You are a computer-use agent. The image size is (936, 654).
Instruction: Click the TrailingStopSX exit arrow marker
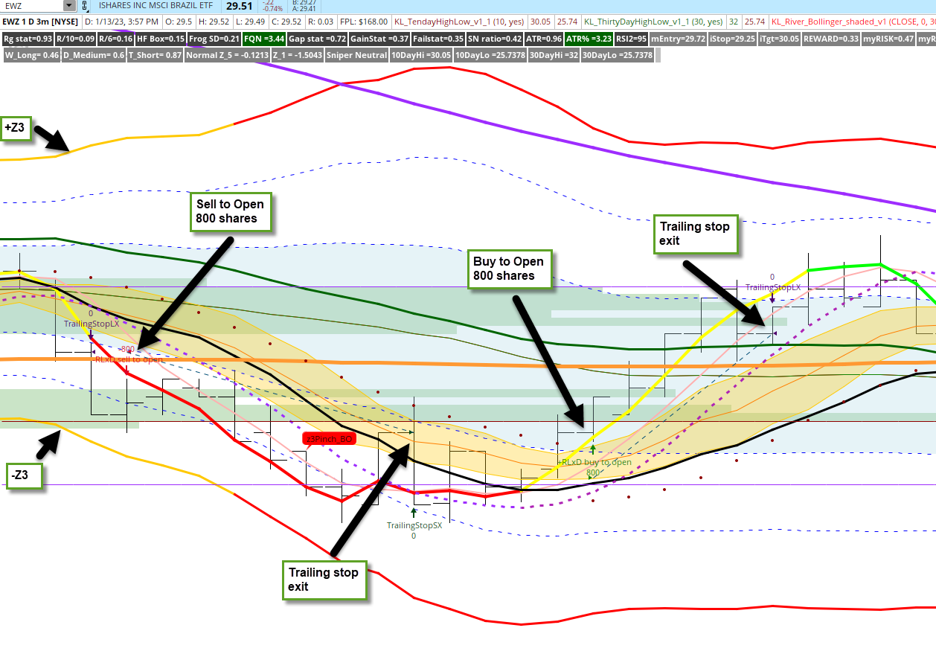point(414,513)
